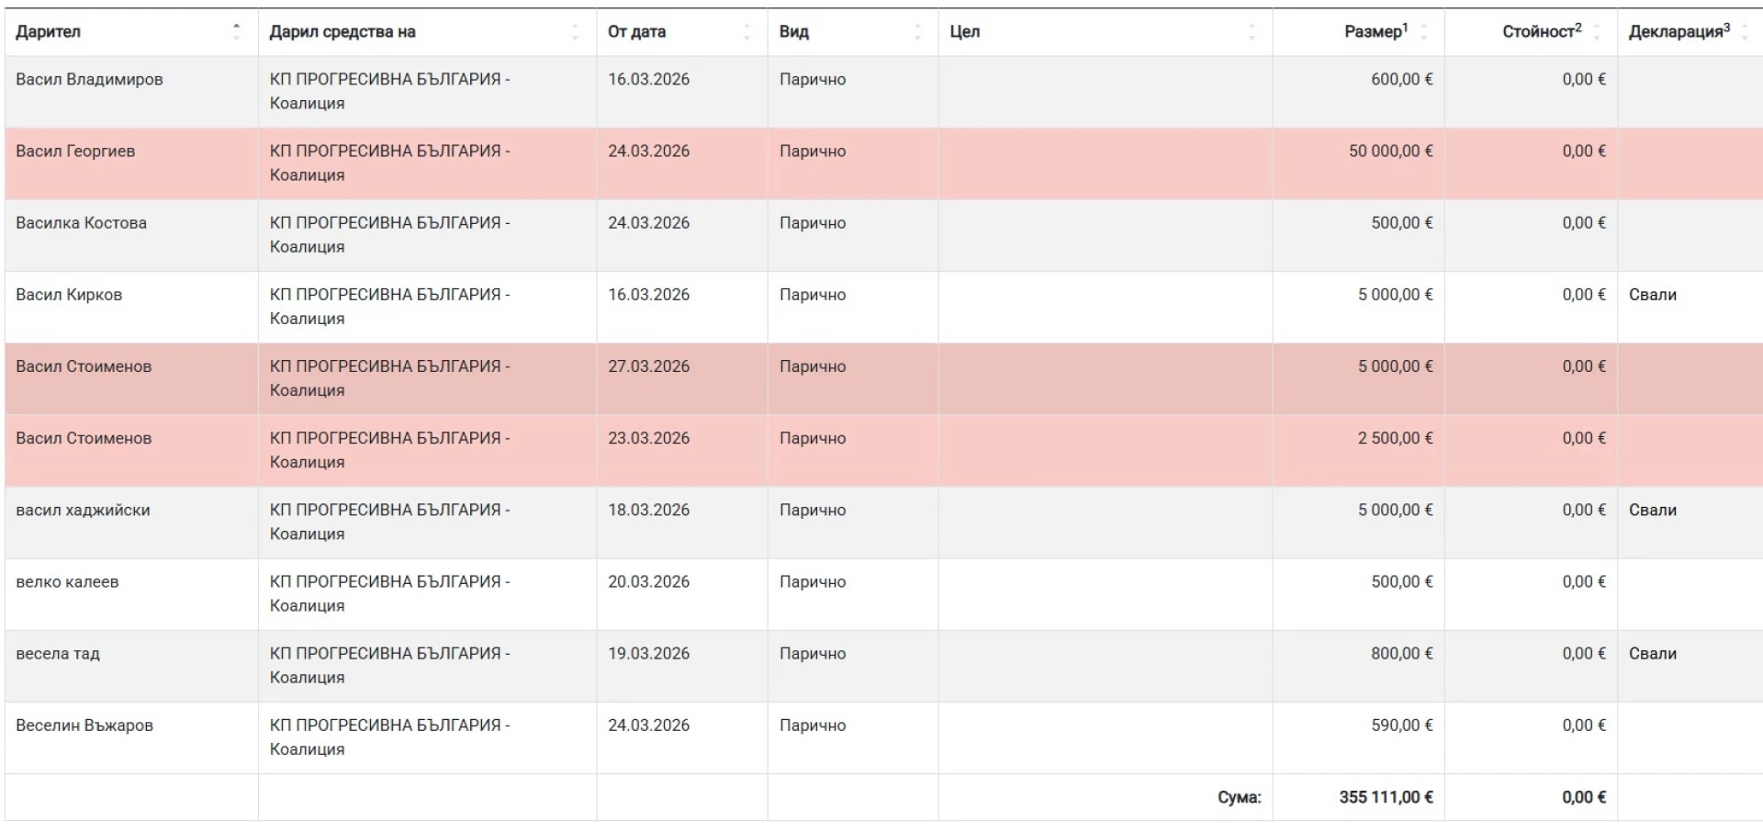Viewport: 1763px width, 832px height.
Task: Click the sort arrows in the Размер column
Action: 1424,32
